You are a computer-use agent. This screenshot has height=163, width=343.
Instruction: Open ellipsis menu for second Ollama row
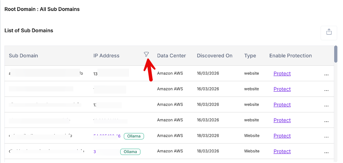[x=326, y=152]
